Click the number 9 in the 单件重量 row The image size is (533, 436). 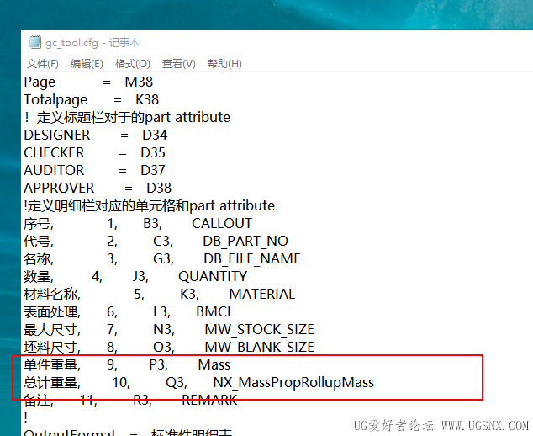[x=111, y=365]
